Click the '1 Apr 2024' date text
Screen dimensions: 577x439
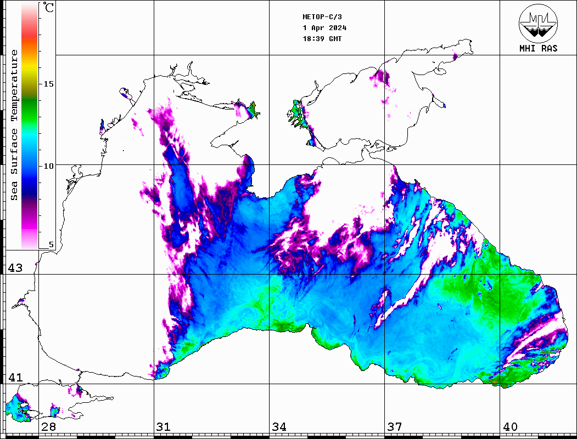[x=324, y=28]
